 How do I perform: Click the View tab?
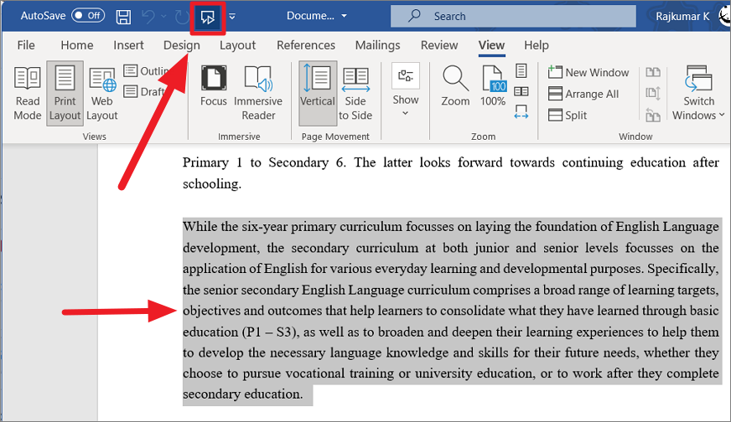491,45
